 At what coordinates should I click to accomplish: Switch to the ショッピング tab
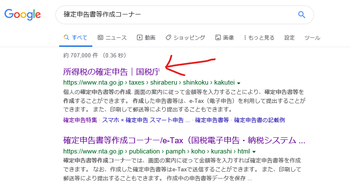185,37
